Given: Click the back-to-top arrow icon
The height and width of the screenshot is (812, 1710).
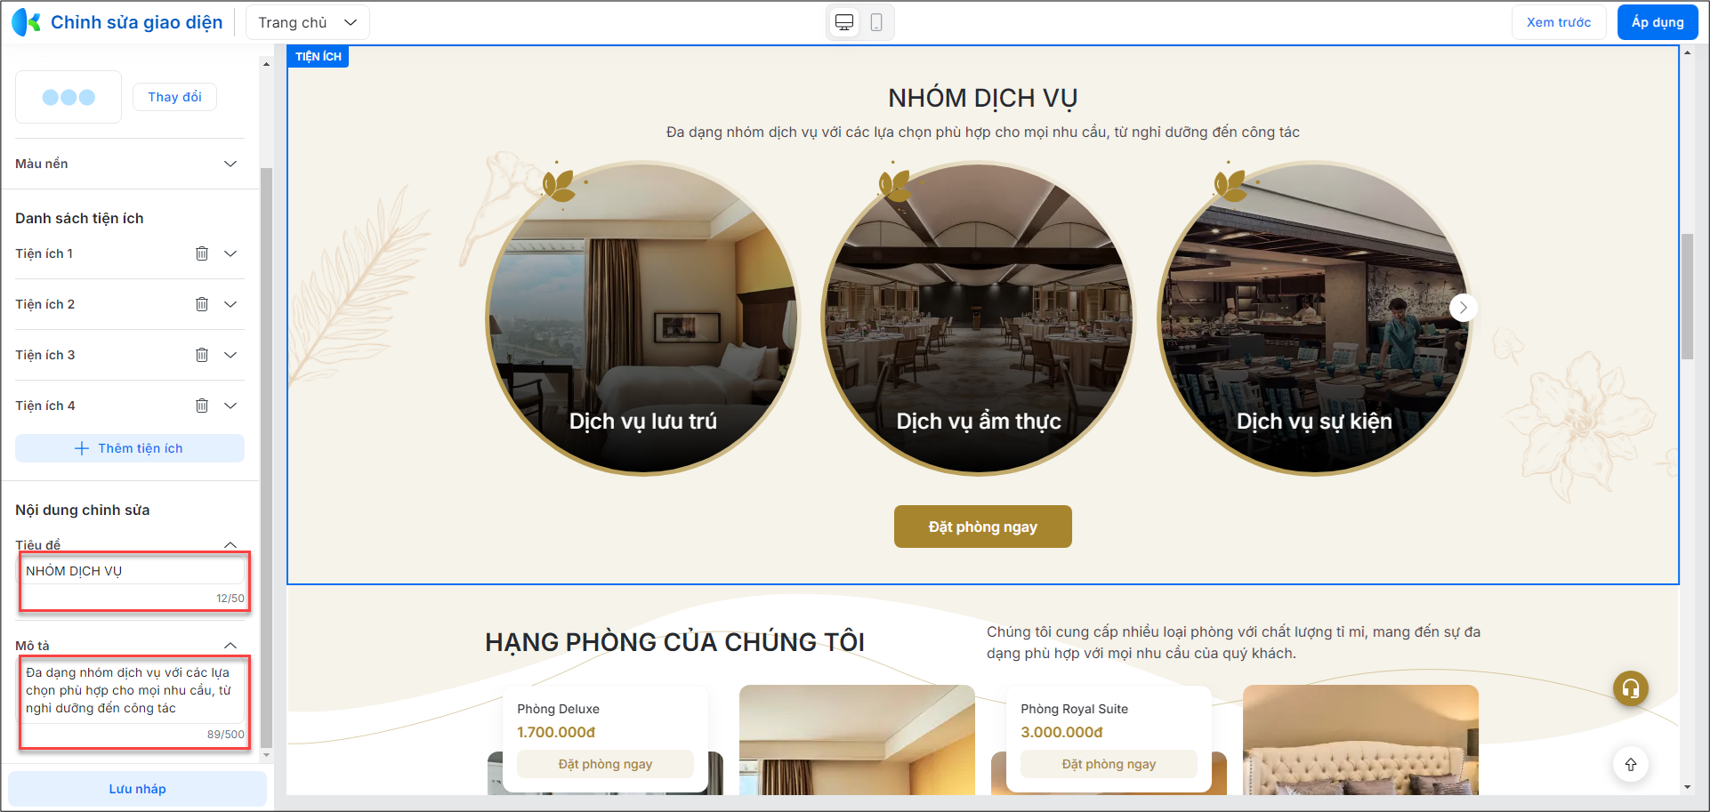Looking at the screenshot, I should click(x=1631, y=764).
